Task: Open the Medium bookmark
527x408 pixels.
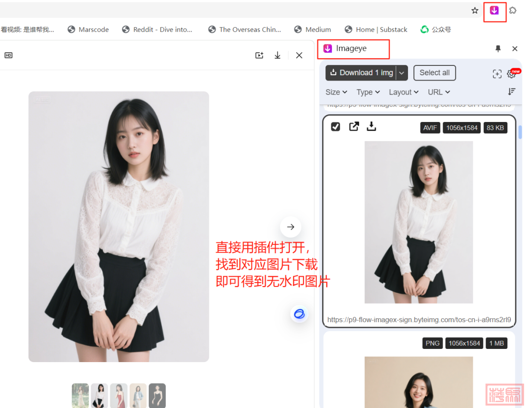Action: tap(312, 30)
